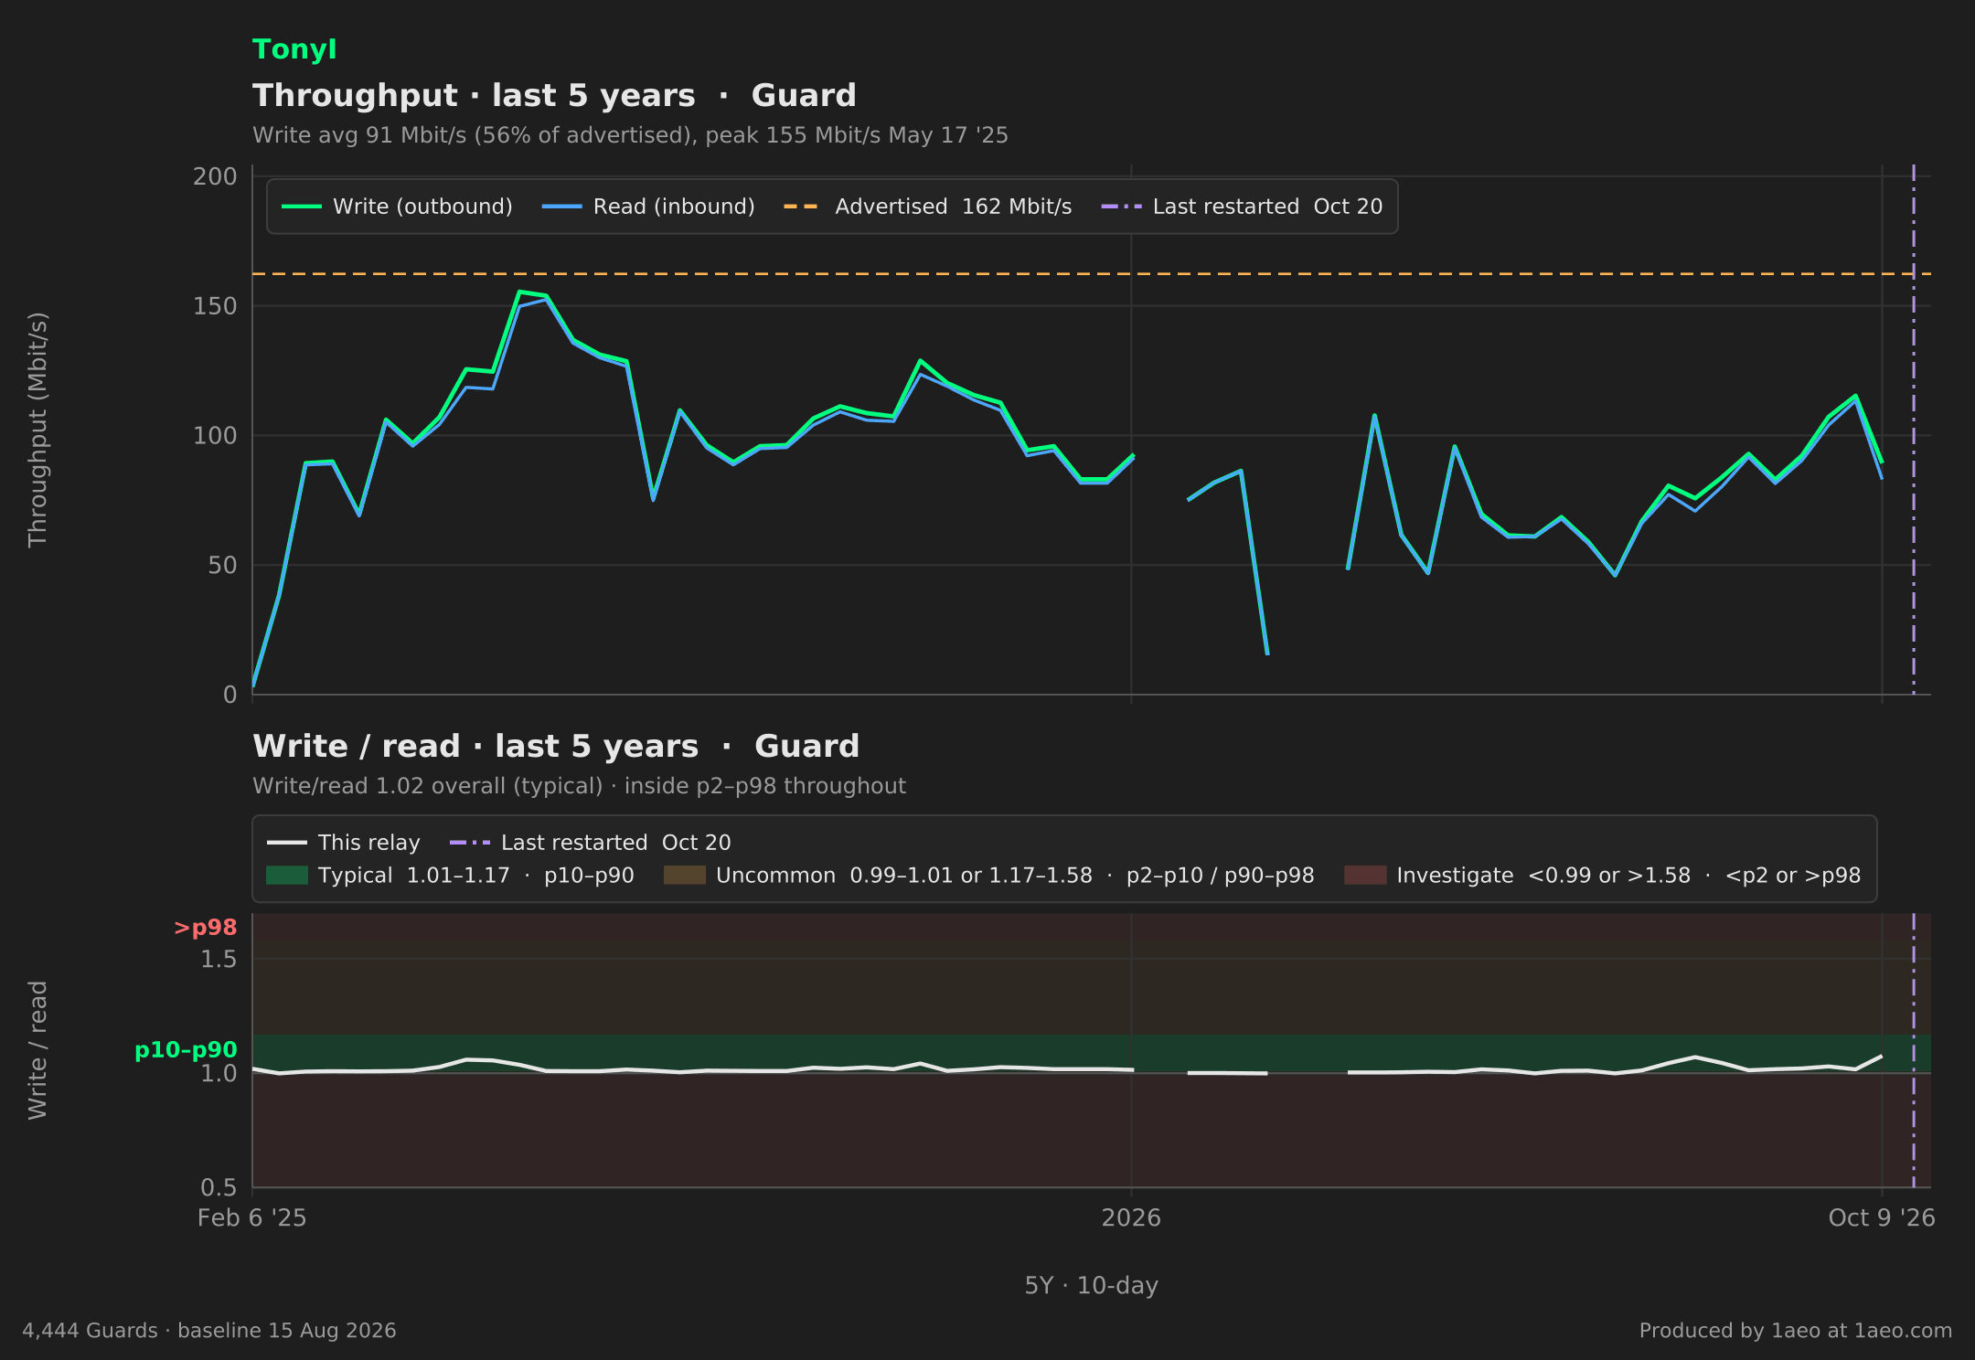Click the purple restart marker in ratio chart
The image size is (1975, 1360).
point(1914,1050)
